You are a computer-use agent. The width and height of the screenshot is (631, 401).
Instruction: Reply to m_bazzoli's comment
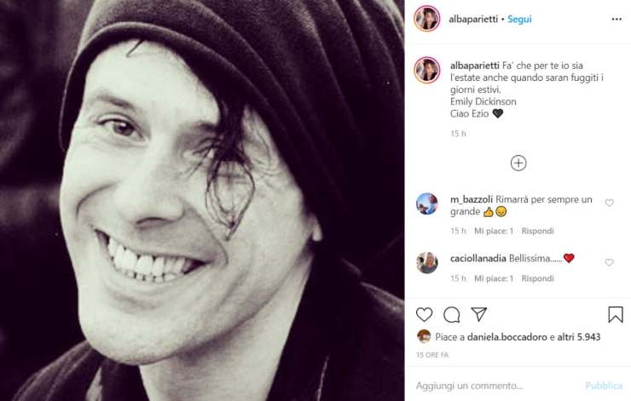coord(537,231)
